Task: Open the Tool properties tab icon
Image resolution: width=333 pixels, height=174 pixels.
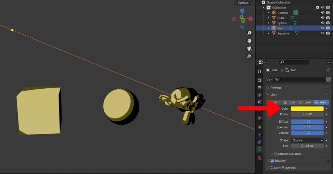Action: click(x=260, y=71)
